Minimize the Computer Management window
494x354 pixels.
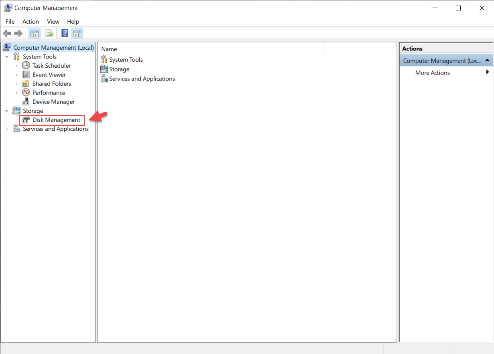(435, 8)
